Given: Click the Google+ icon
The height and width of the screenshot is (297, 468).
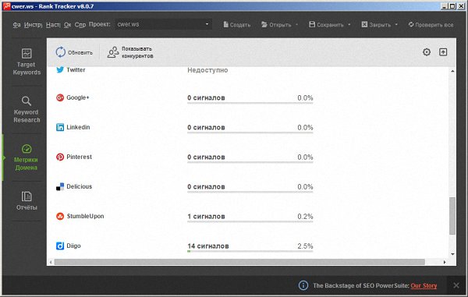Looking at the screenshot, I should click(60, 97).
